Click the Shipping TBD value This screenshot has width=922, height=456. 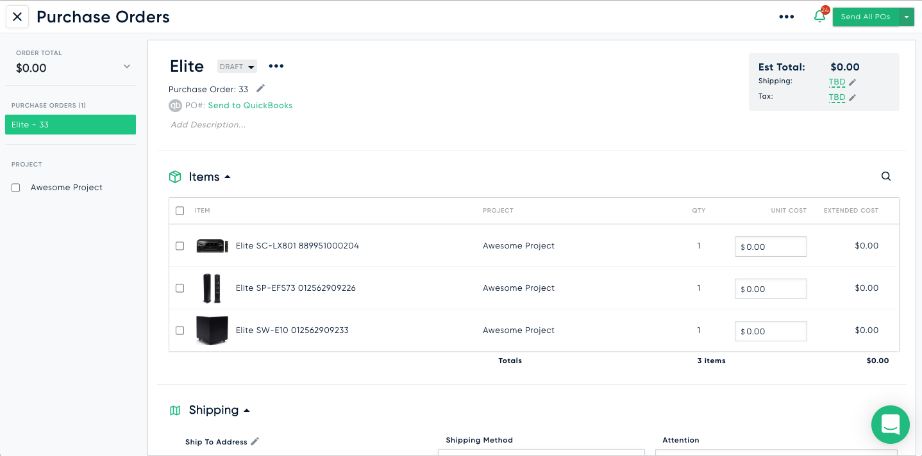837,82
